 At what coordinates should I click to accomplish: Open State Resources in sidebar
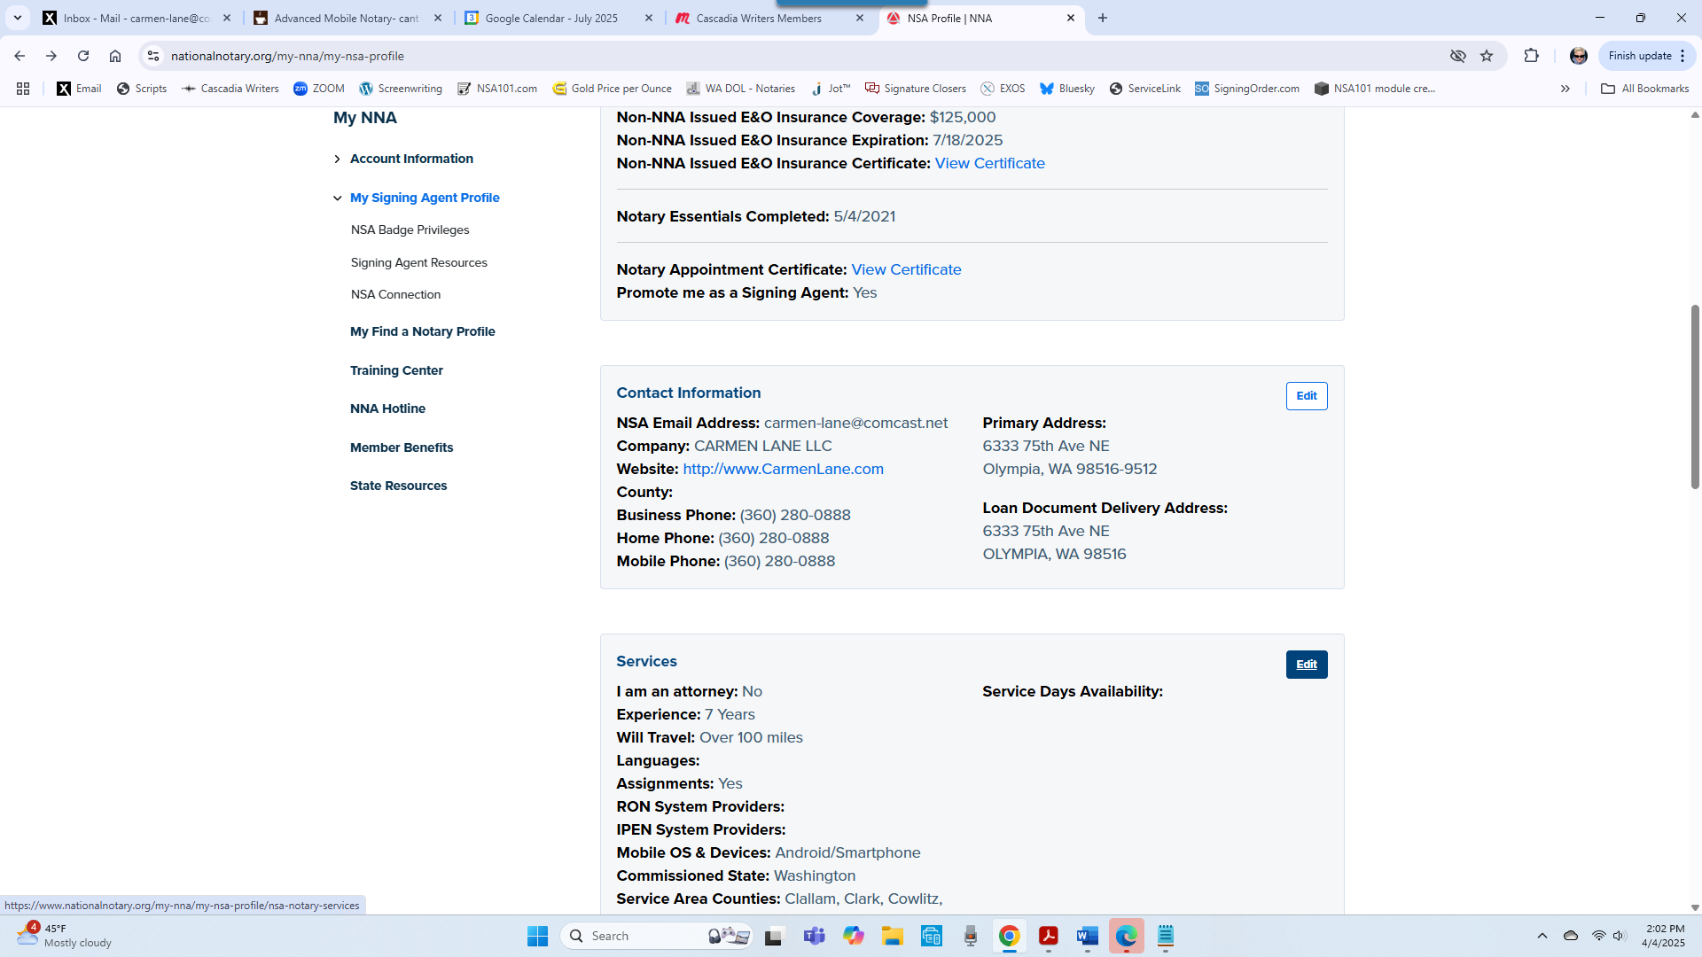[398, 486]
